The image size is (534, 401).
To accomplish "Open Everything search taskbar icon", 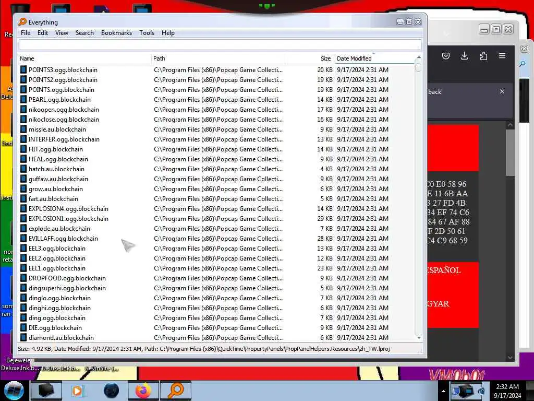I will pos(176,391).
